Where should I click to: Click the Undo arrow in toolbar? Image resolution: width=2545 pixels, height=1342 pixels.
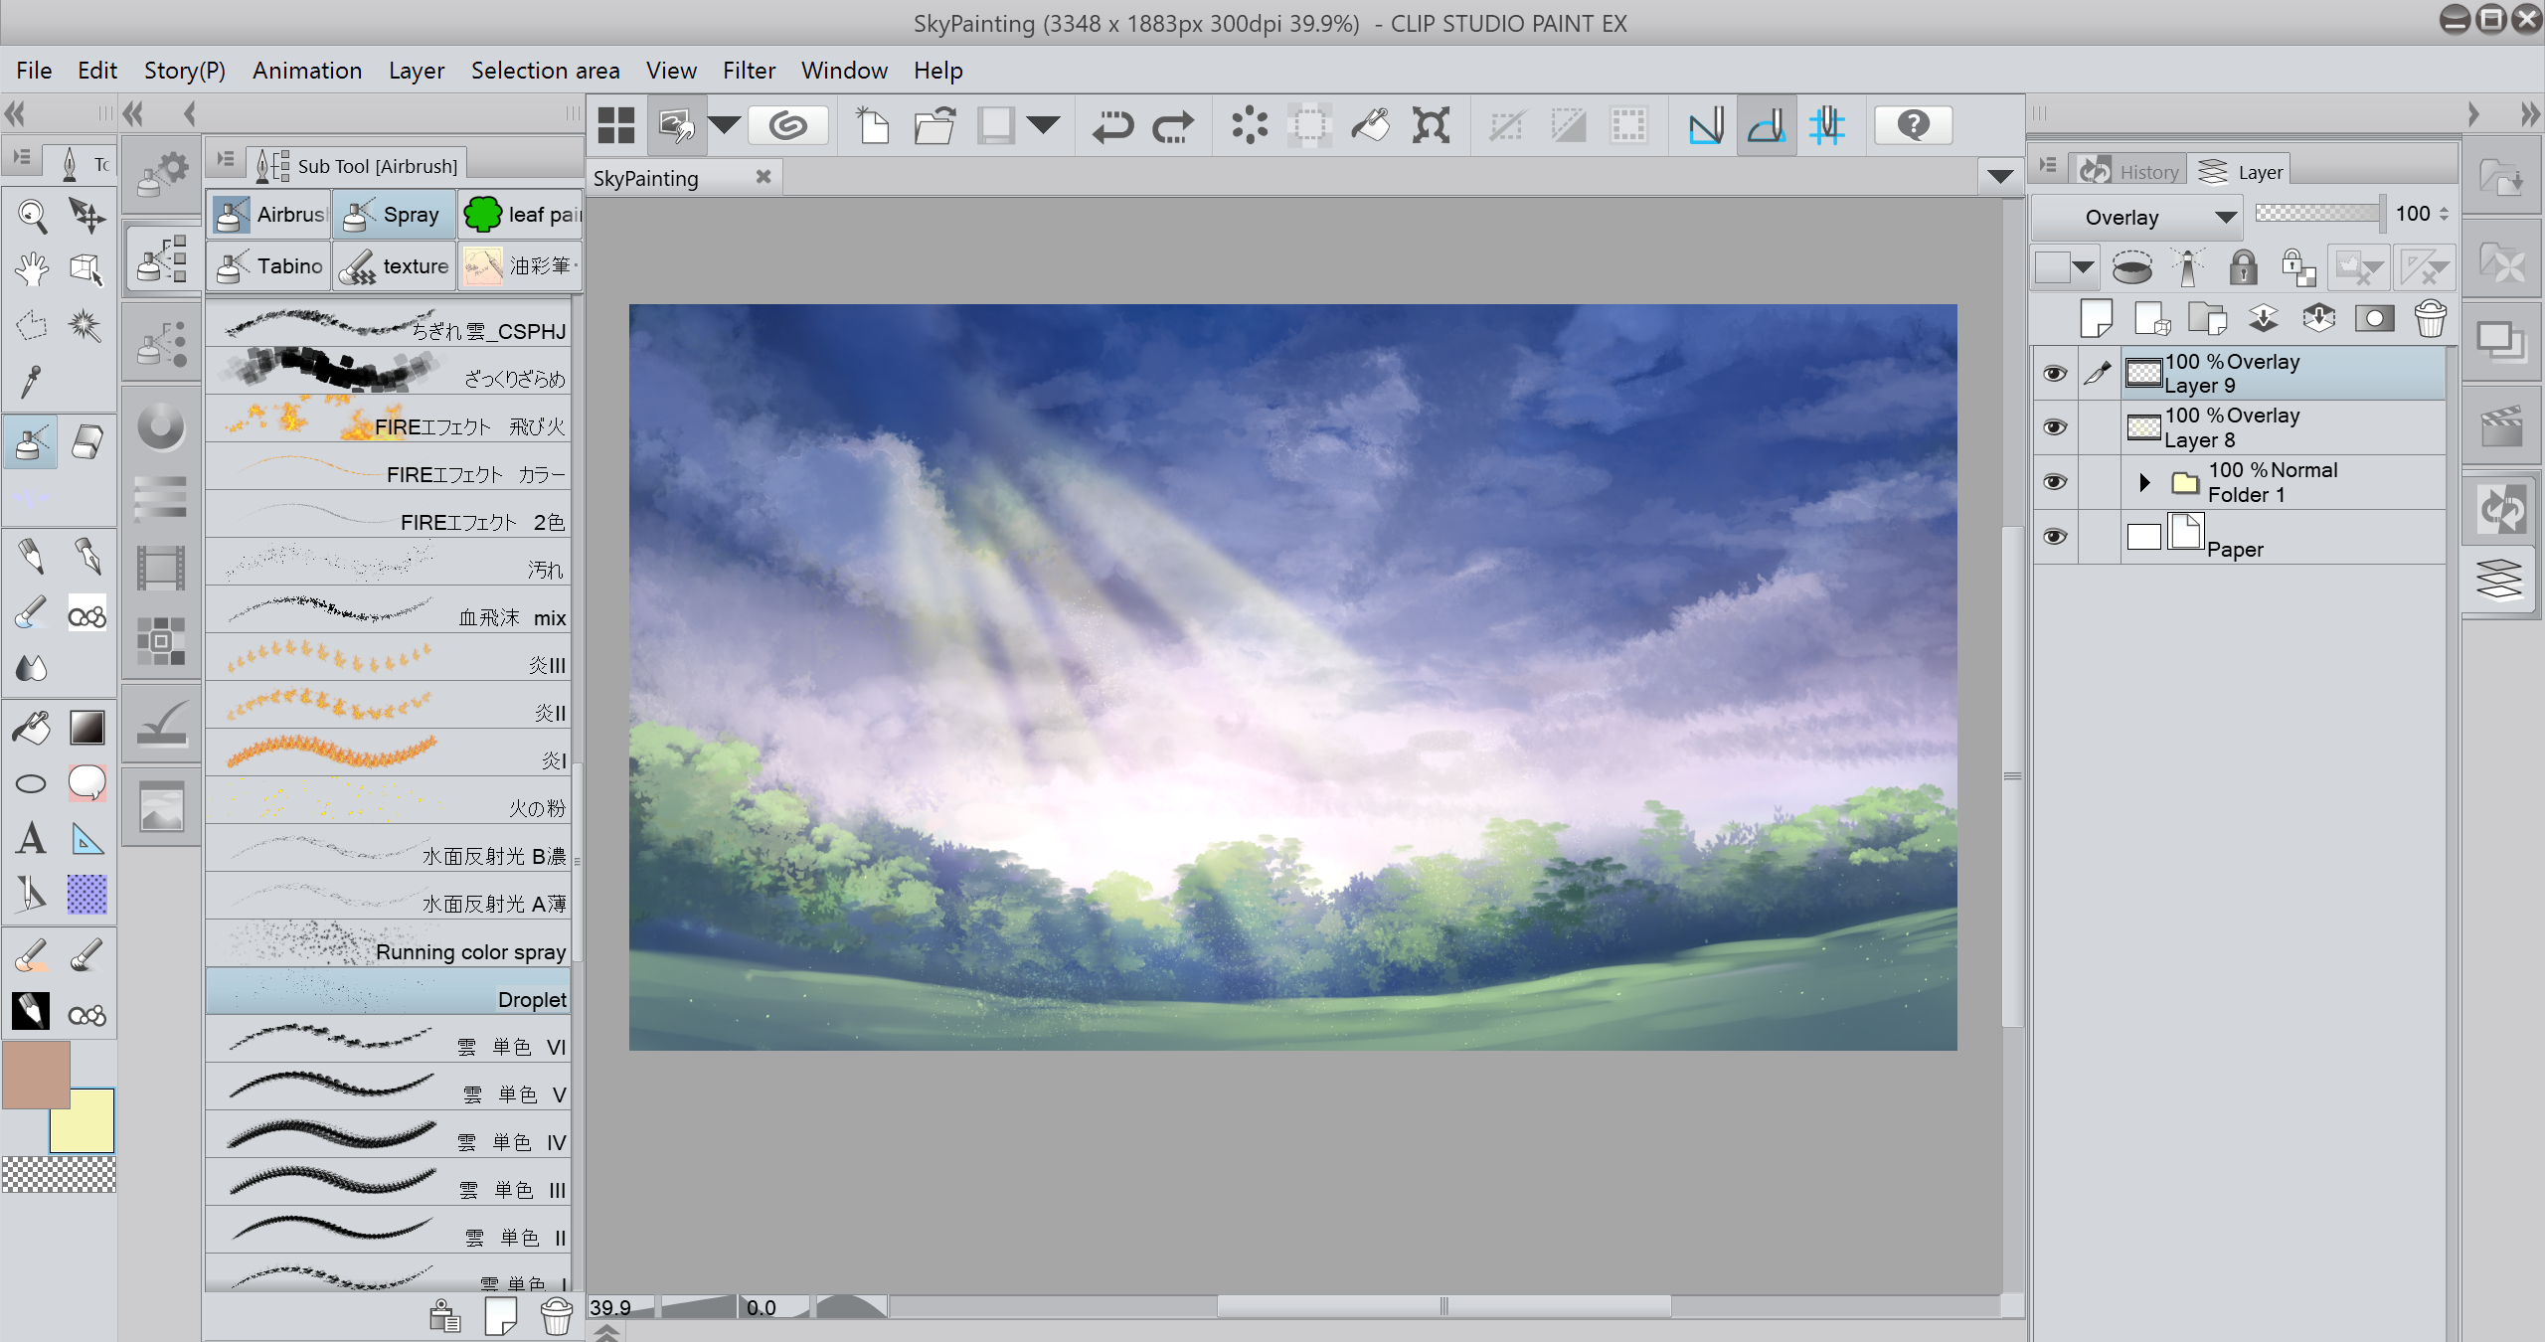tap(1112, 126)
